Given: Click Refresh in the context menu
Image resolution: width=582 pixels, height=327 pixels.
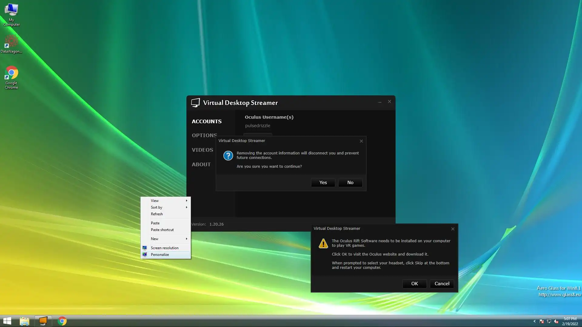Looking at the screenshot, I should point(157,214).
